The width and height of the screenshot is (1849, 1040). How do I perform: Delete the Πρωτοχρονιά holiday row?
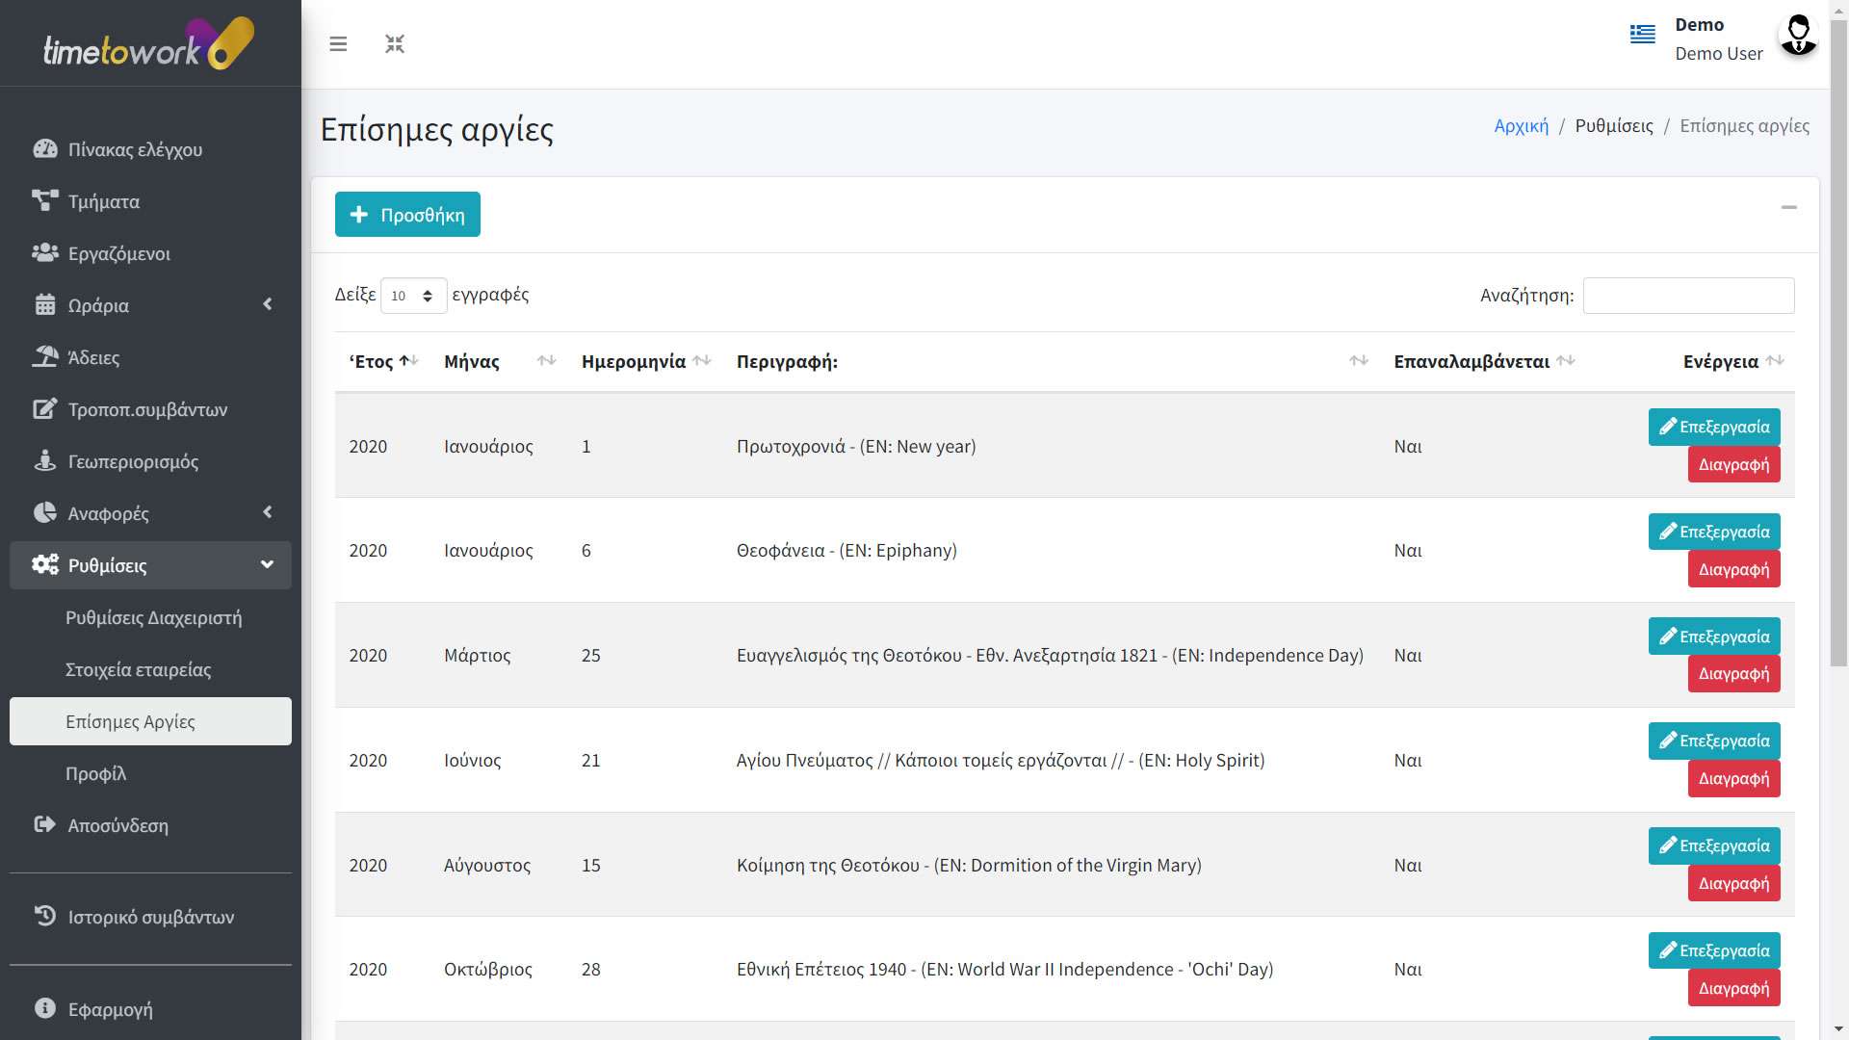(1732, 465)
